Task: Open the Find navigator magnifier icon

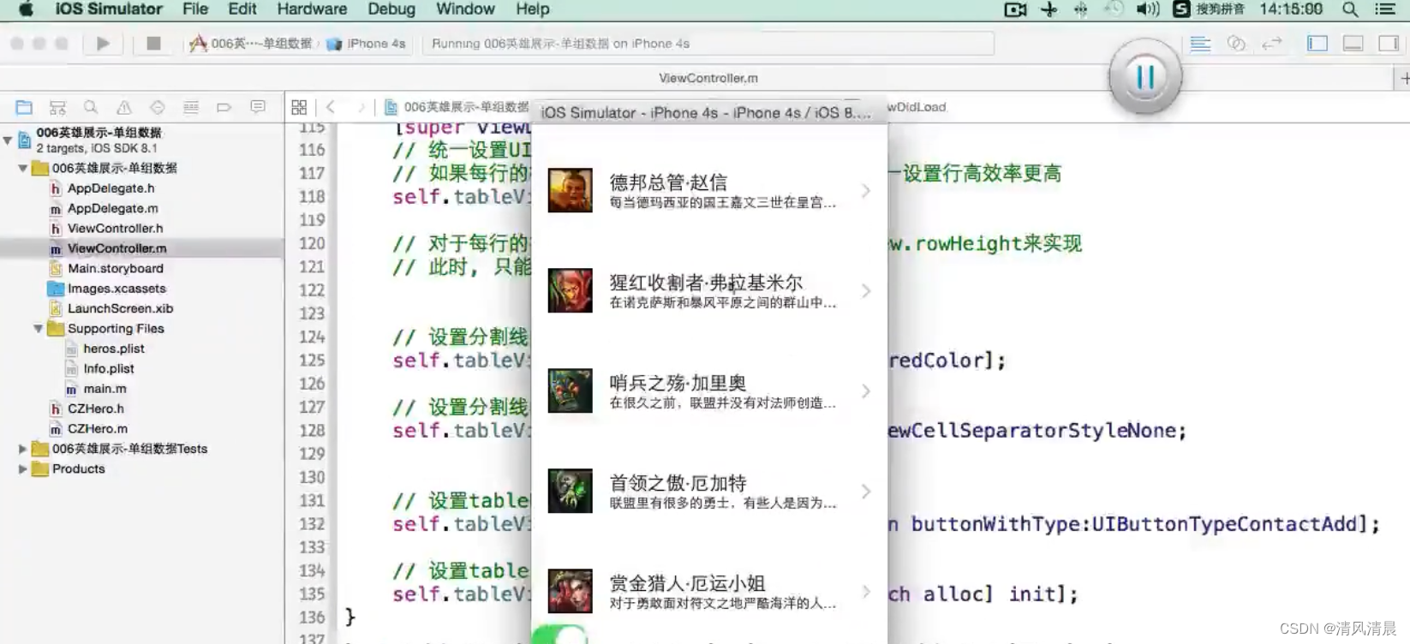Action: click(91, 107)
